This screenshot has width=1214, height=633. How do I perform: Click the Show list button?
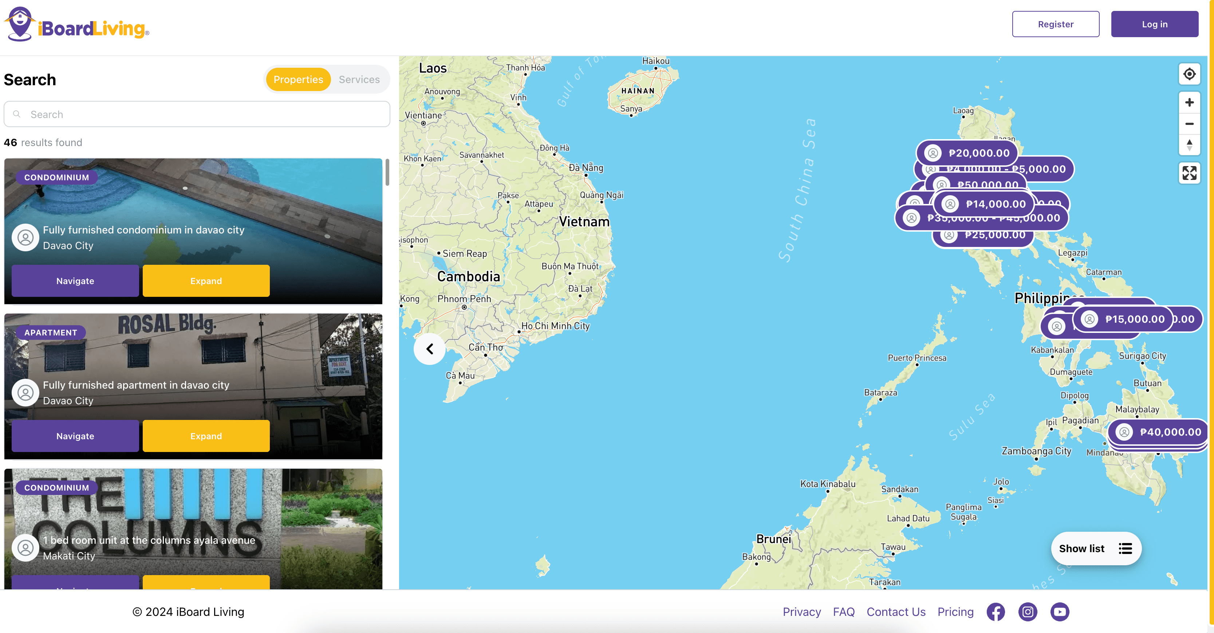click(1096, 549)
